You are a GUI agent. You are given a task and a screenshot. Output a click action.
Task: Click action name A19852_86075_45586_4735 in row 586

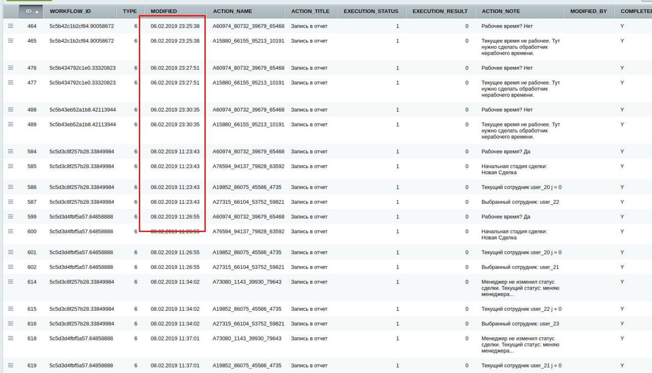tap(247, 187)
